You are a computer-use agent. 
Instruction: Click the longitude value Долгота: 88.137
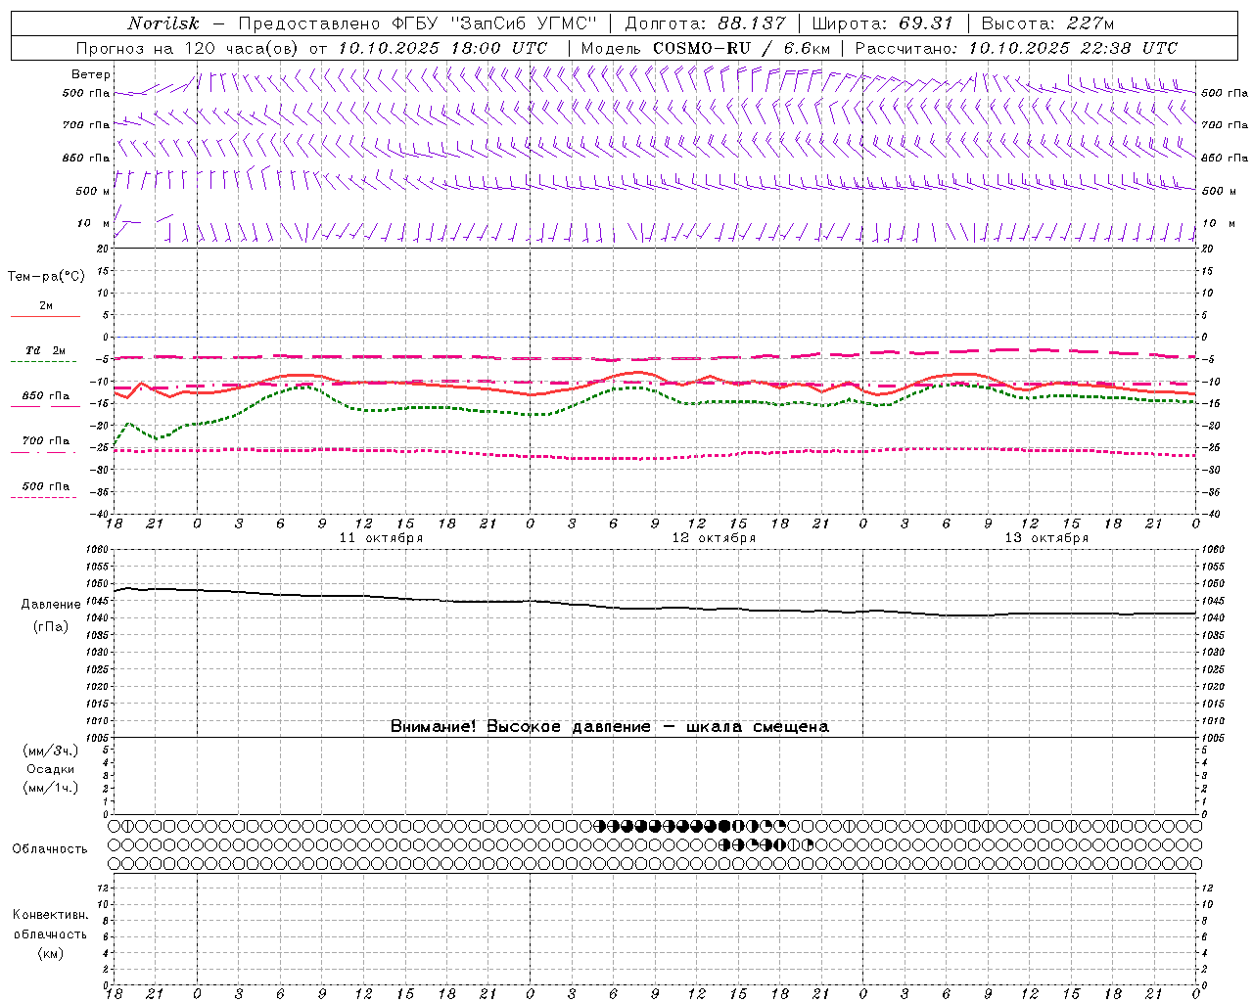(705, 23)
